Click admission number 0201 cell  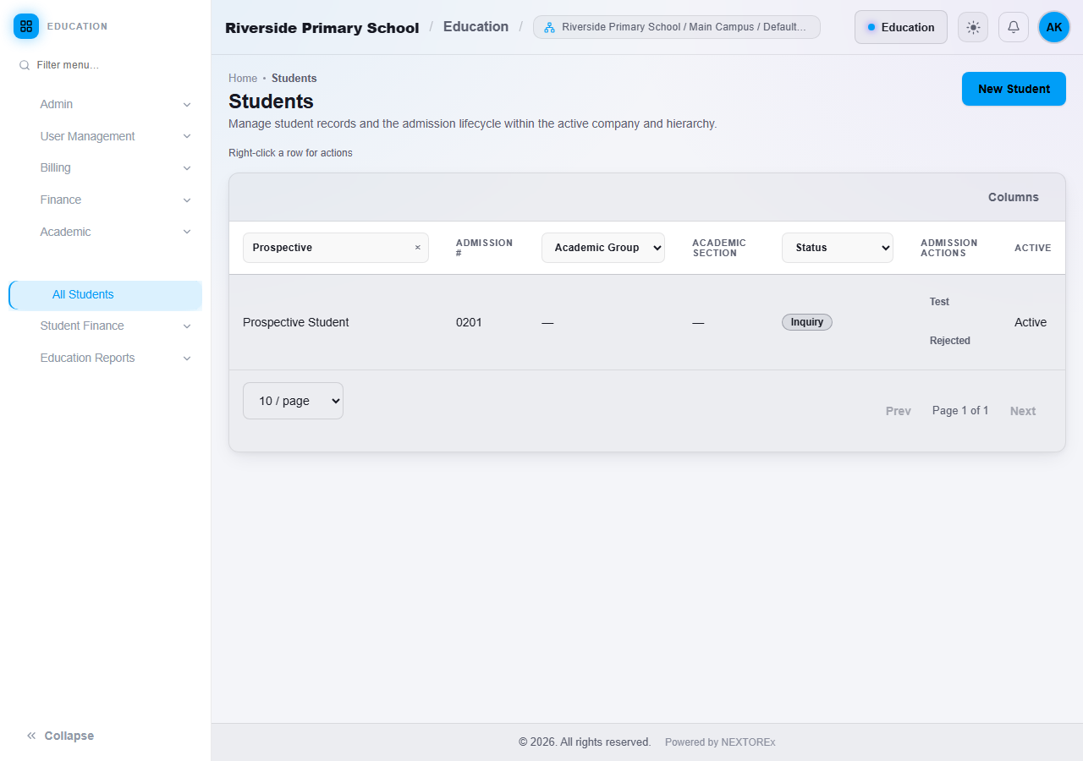point(469,322)
